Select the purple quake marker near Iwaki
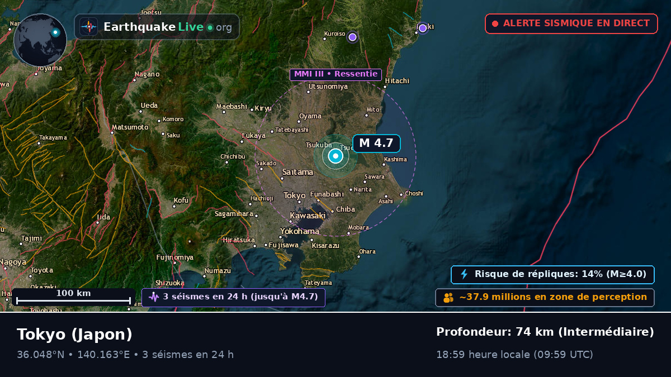The width and height of the screenshot is (671, 377). tap(423, 28)
